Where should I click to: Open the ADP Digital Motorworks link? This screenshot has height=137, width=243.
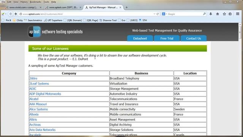click(x=45, y=94)
